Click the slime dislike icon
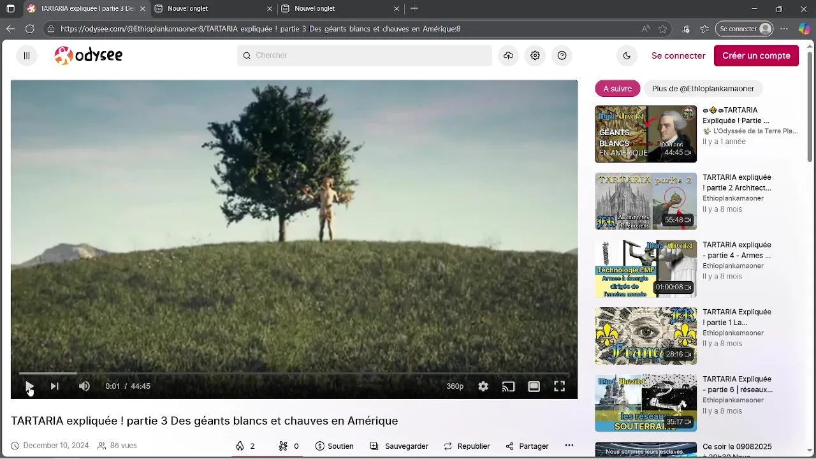The image size is (816, 459). 289,446
